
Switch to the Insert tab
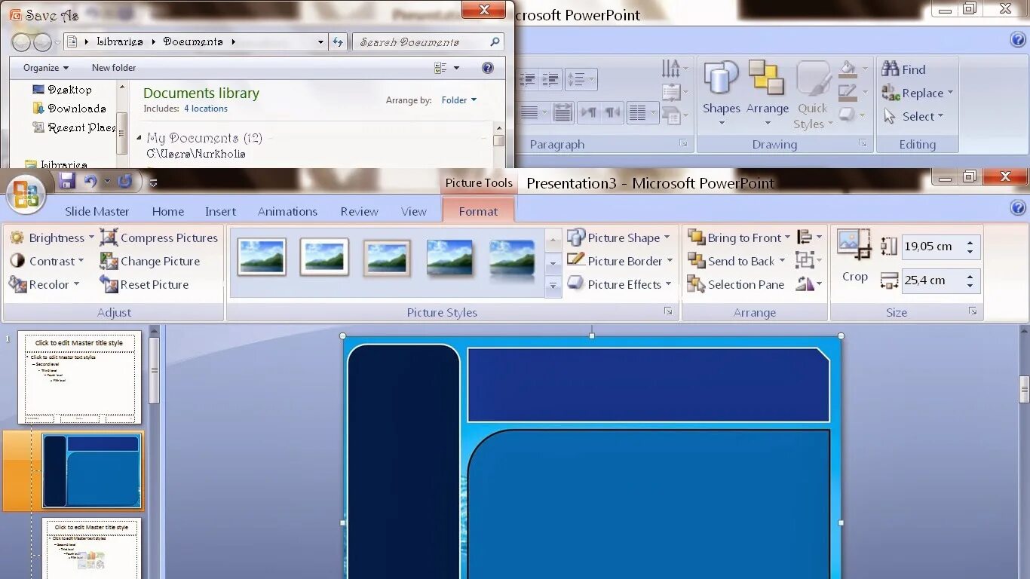220,212
